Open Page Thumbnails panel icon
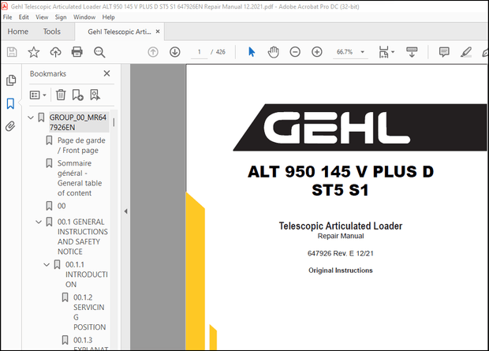The image size is (489, 351). click(11, 80)
